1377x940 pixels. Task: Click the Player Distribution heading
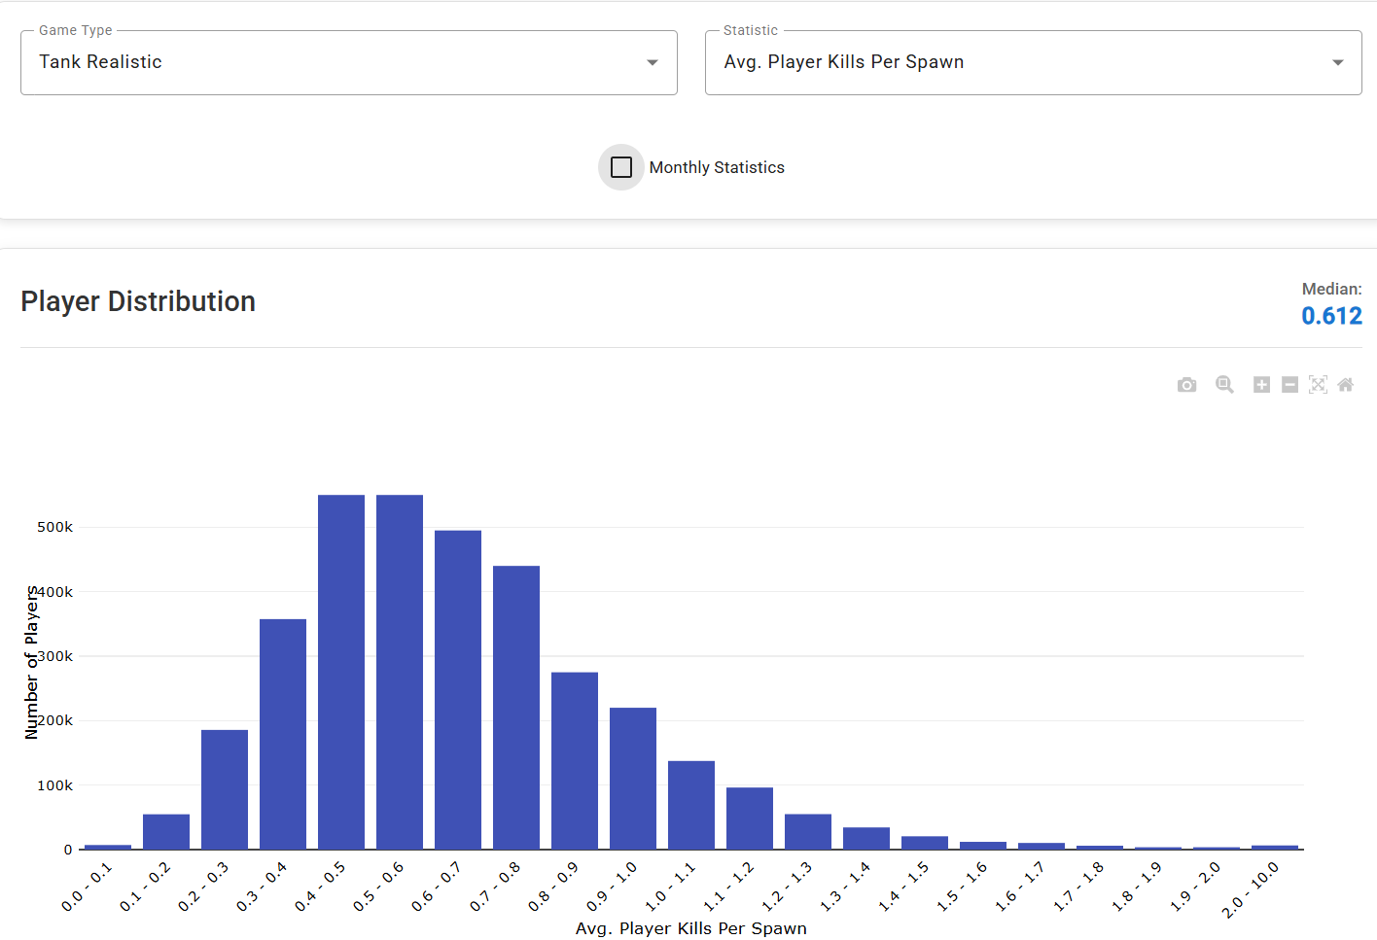coord(138,301)
